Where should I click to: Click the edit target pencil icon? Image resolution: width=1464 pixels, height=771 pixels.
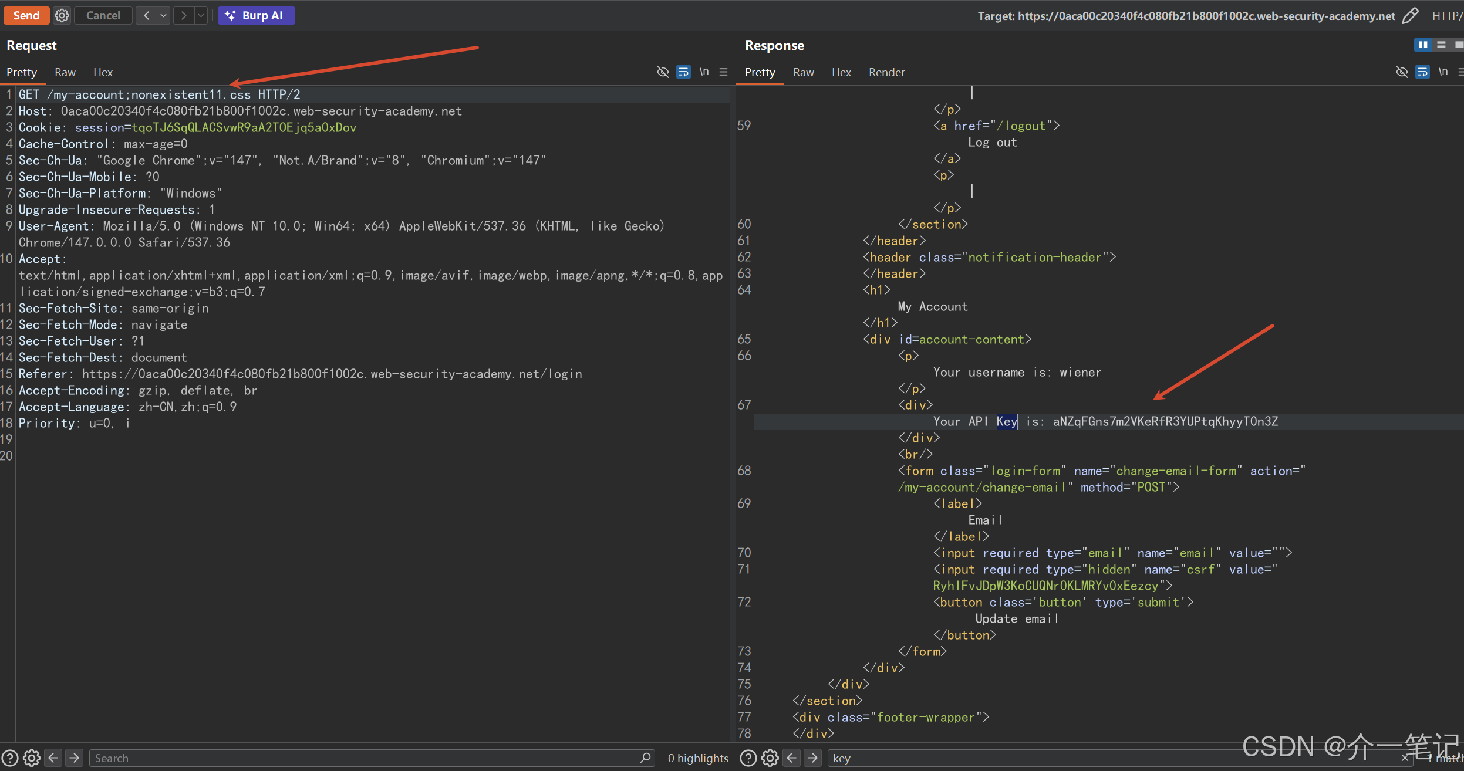tap(1410, 15)
